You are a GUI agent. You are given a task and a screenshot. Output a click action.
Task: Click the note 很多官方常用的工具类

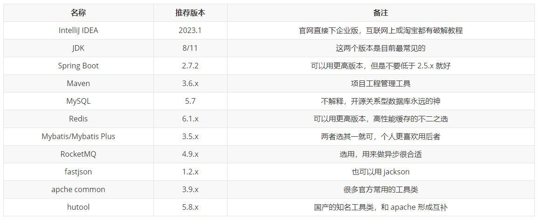point(381,190)
